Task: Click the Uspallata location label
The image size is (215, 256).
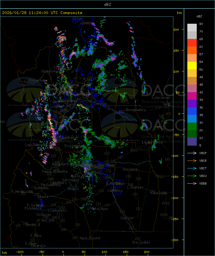Action: pyautogui.click(x=49, y=71)
